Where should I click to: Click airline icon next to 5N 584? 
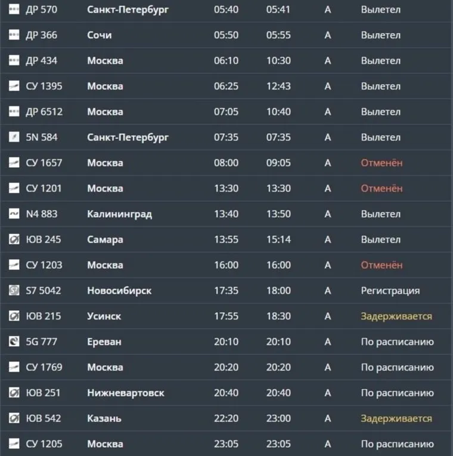point(14,137)
